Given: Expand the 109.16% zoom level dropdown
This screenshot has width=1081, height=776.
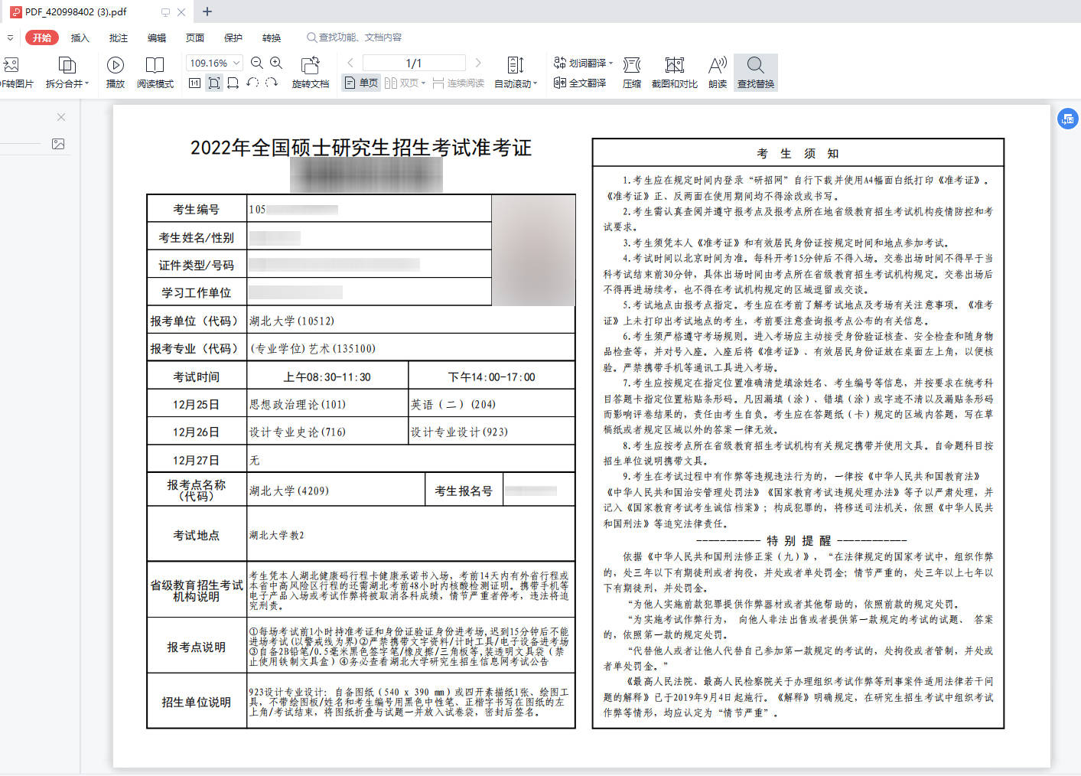Looking at the screenshot, I should (236, 63).
